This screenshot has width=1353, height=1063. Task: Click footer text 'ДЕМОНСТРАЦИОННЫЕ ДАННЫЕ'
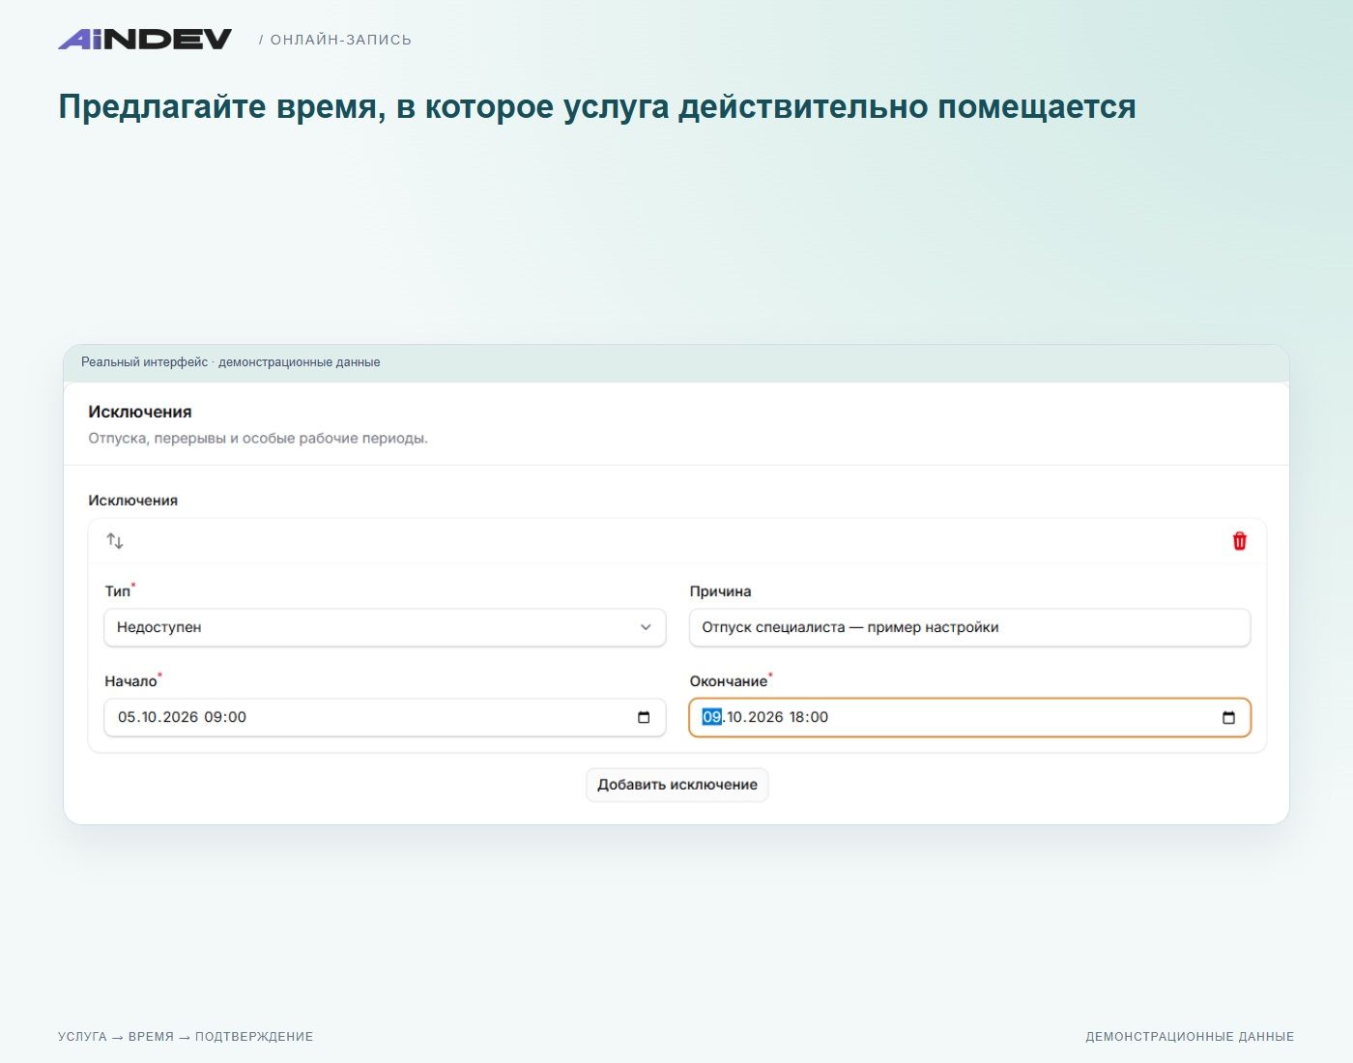tap(1190, 1037)
